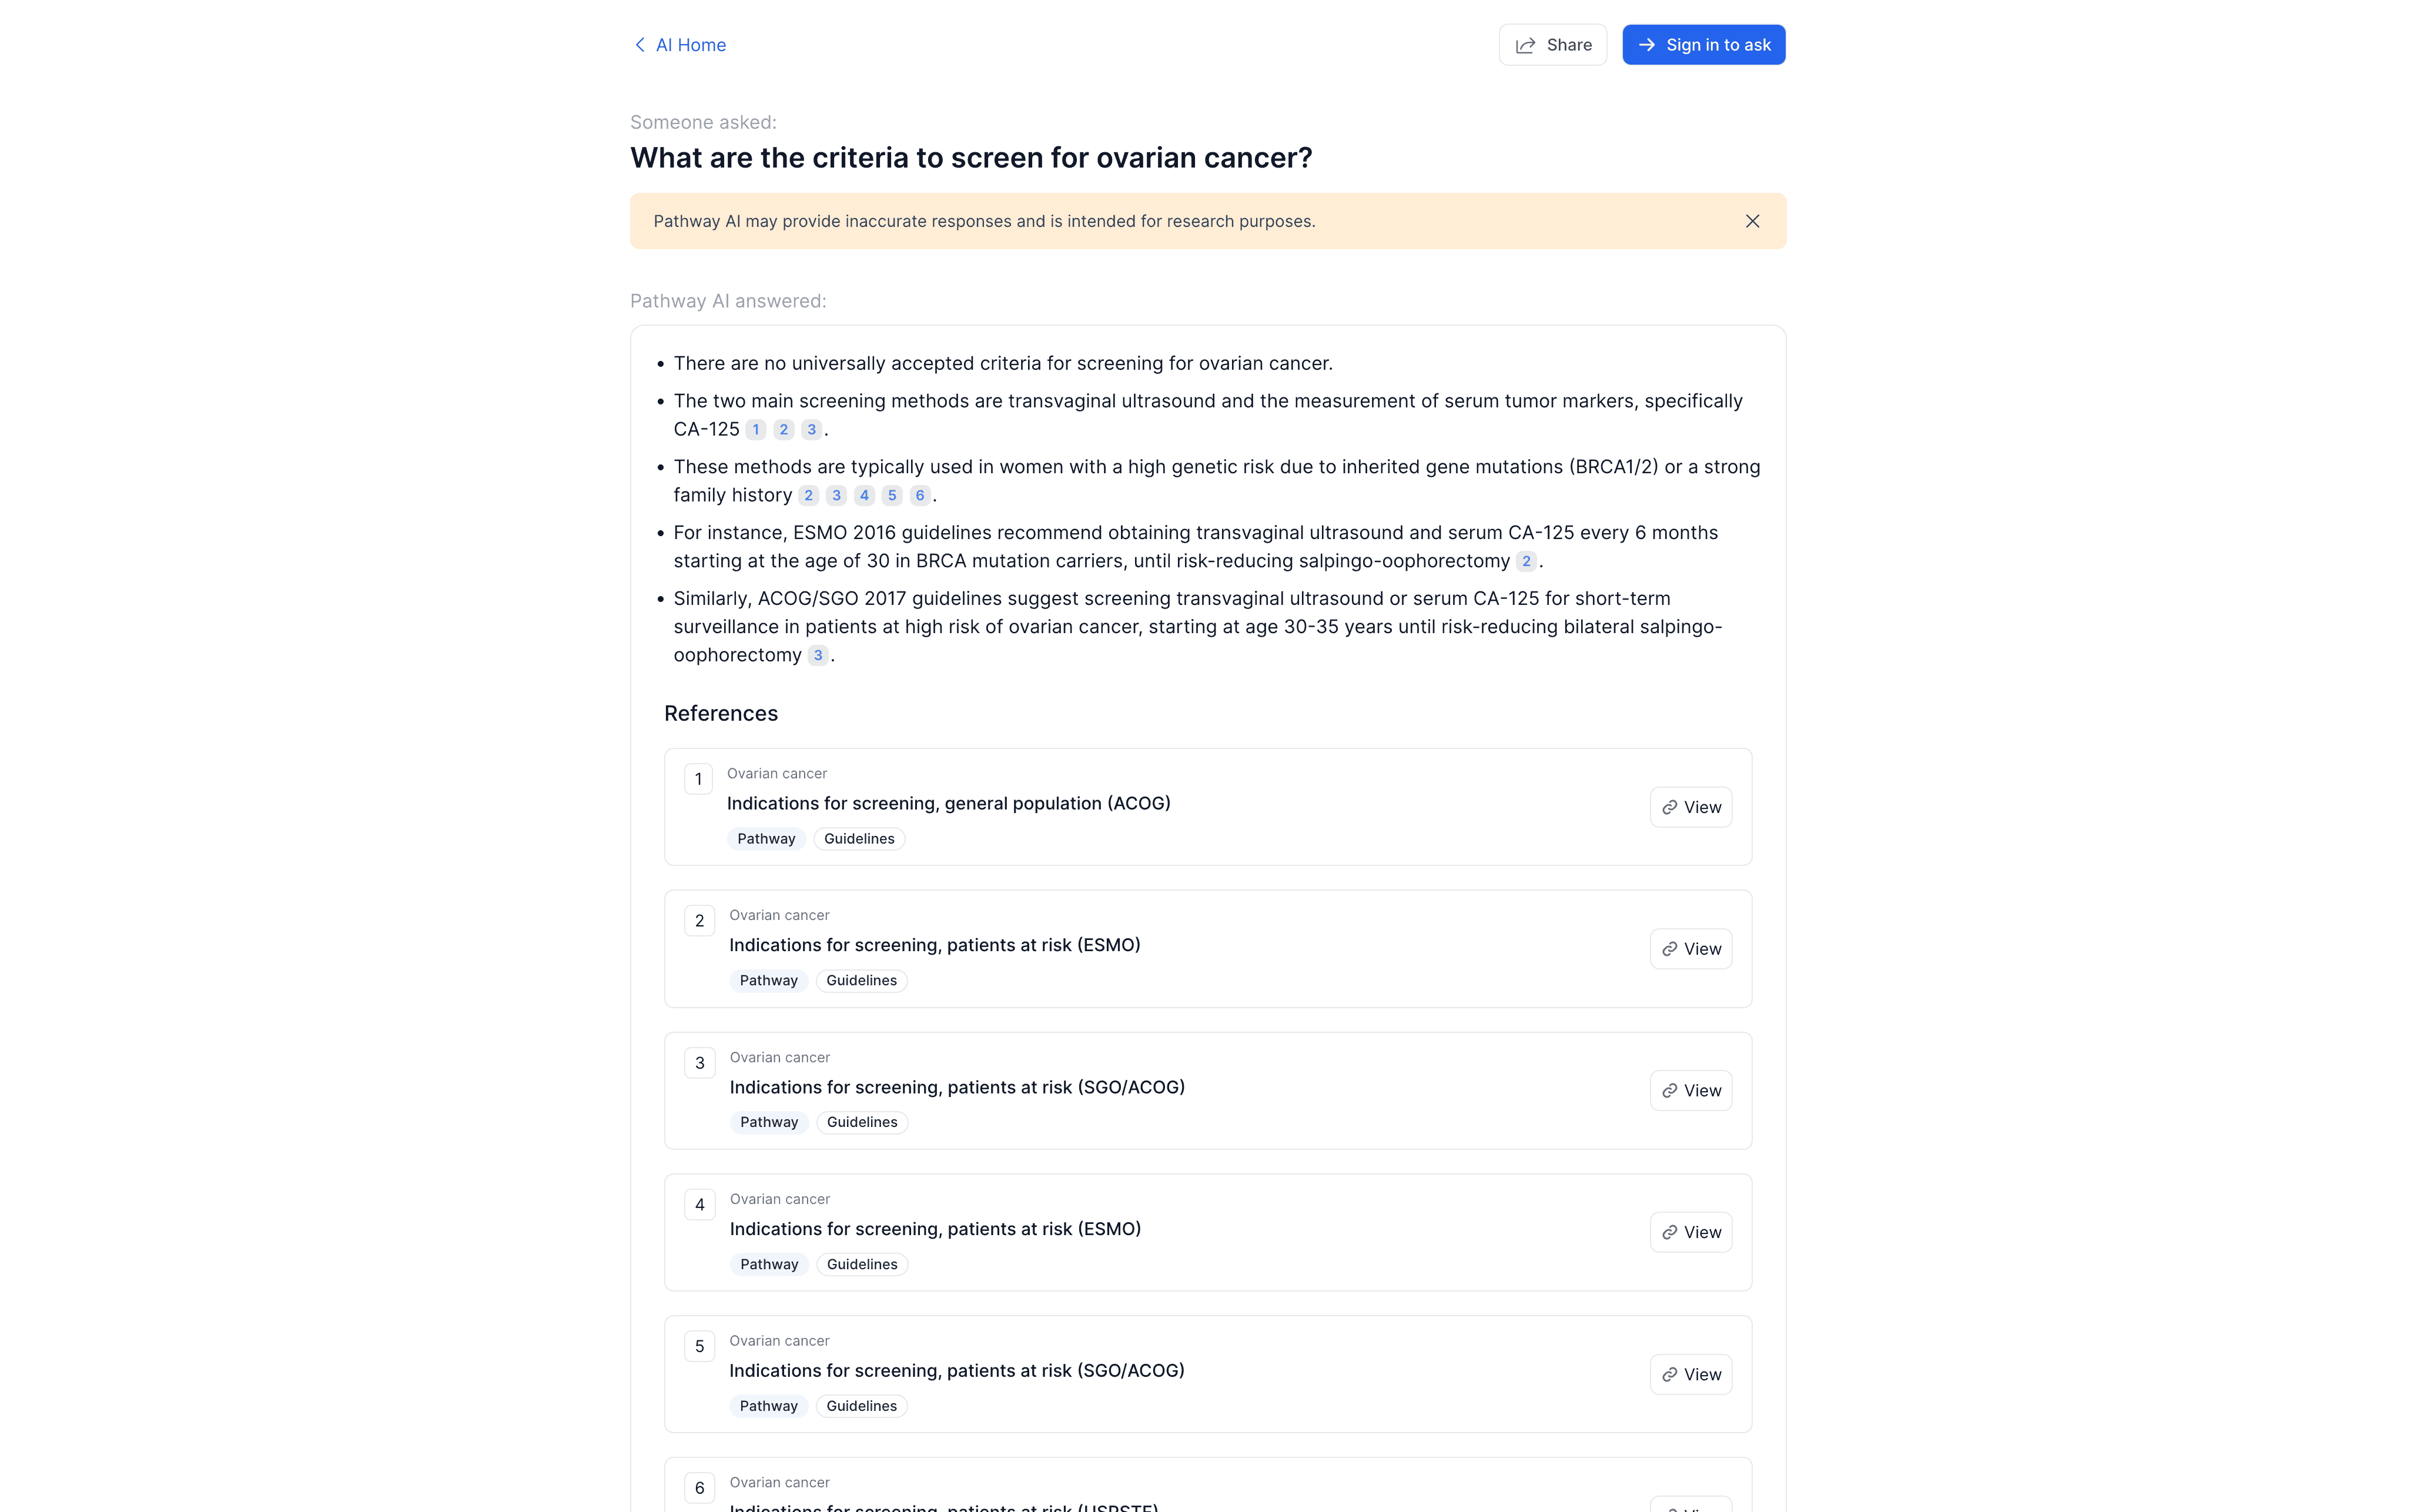This screenshot has height=1512, width=2417.
Task: Click reference 3 title Indications for screening
Action: tap(956, 1088)
